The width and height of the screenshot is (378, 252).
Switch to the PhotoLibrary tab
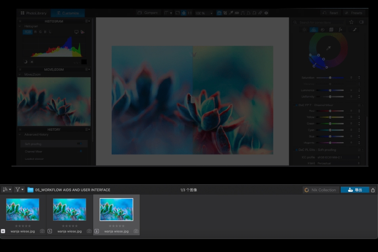33,13
